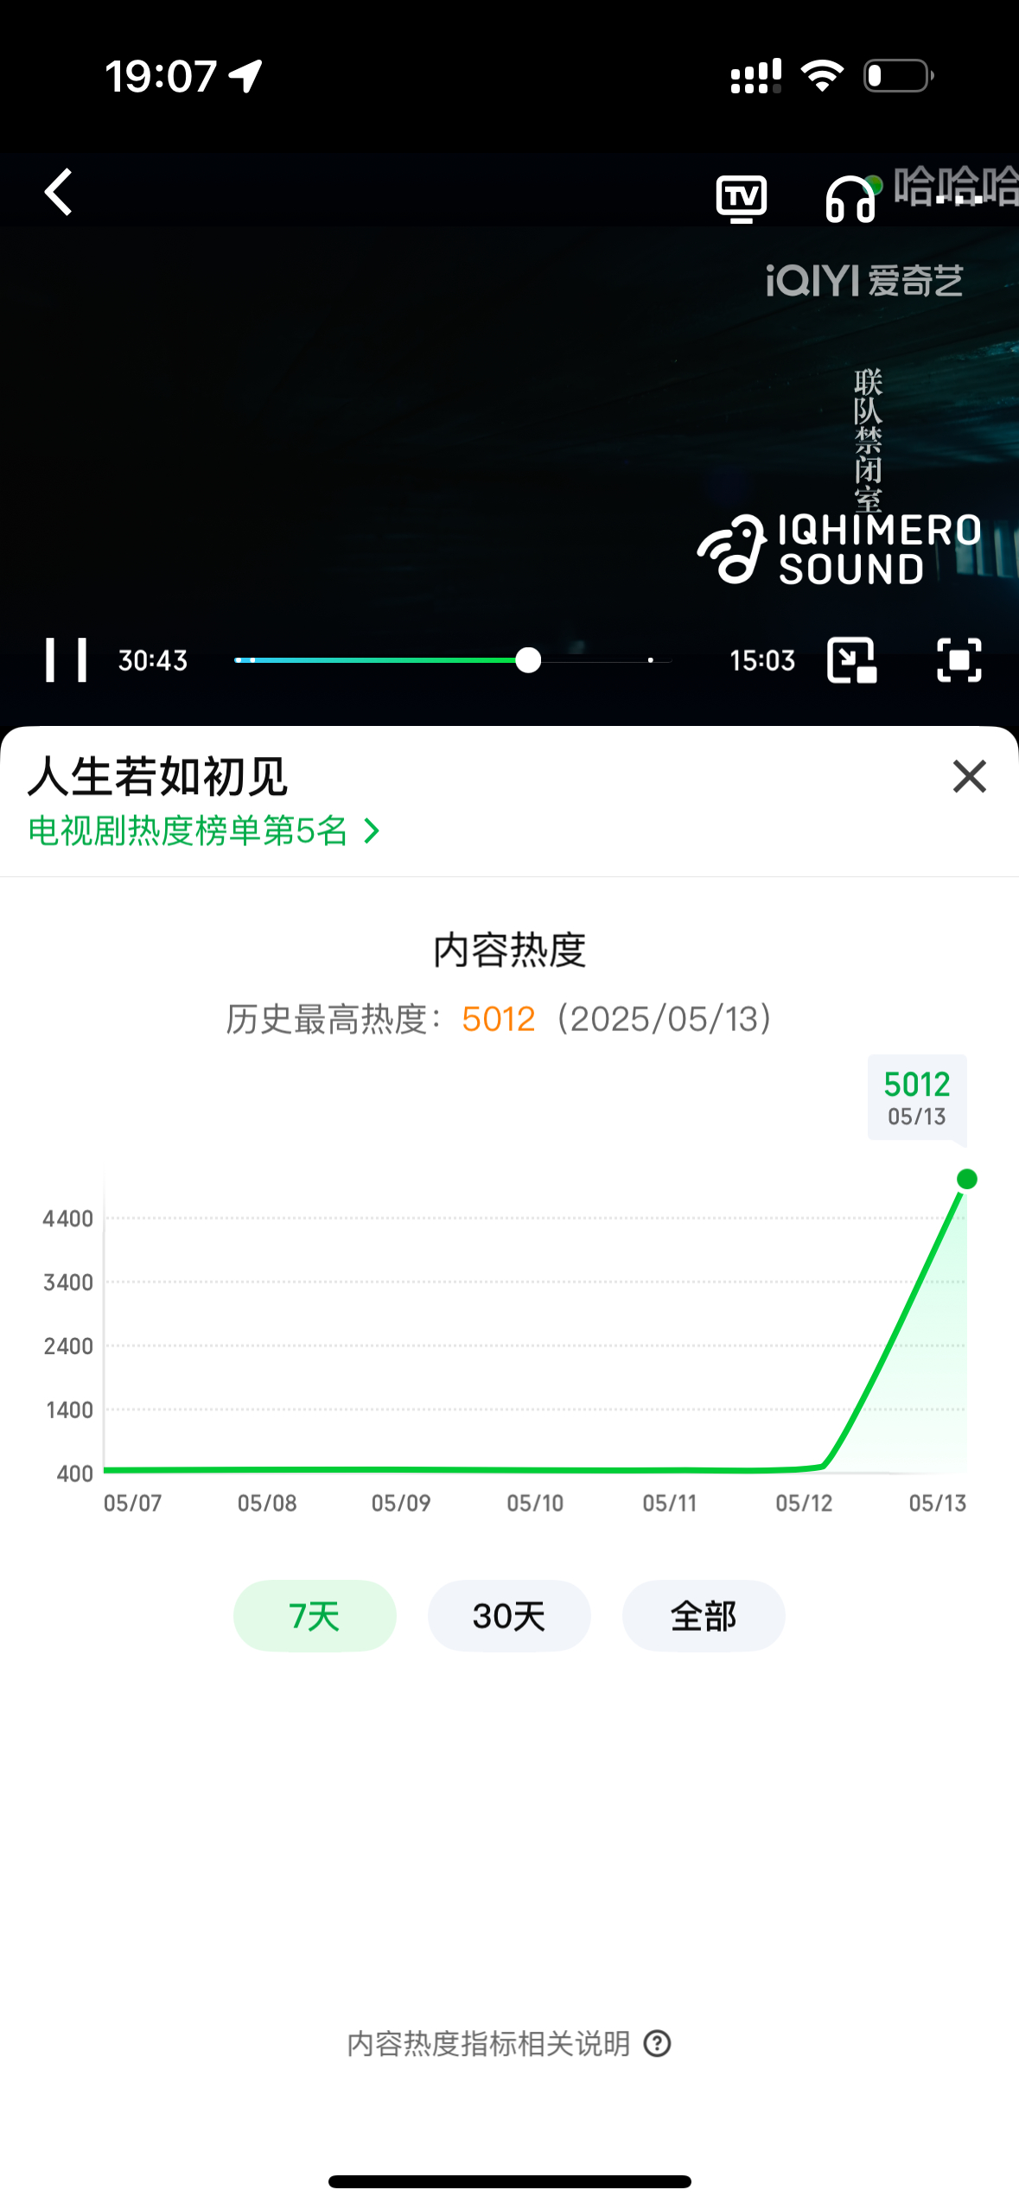The width and height of the screenshot is (1019, 2209).
Task: Close the 人生若如初见 popularity panel
Action: (x=970, y=776)
